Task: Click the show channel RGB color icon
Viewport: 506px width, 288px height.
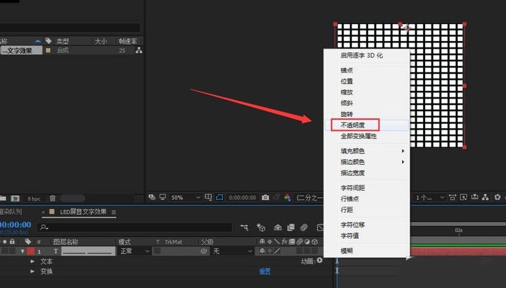Action: [x=288, y=198]
